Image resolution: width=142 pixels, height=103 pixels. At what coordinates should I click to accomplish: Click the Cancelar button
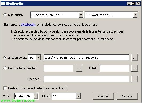click(x=127, y=96)
